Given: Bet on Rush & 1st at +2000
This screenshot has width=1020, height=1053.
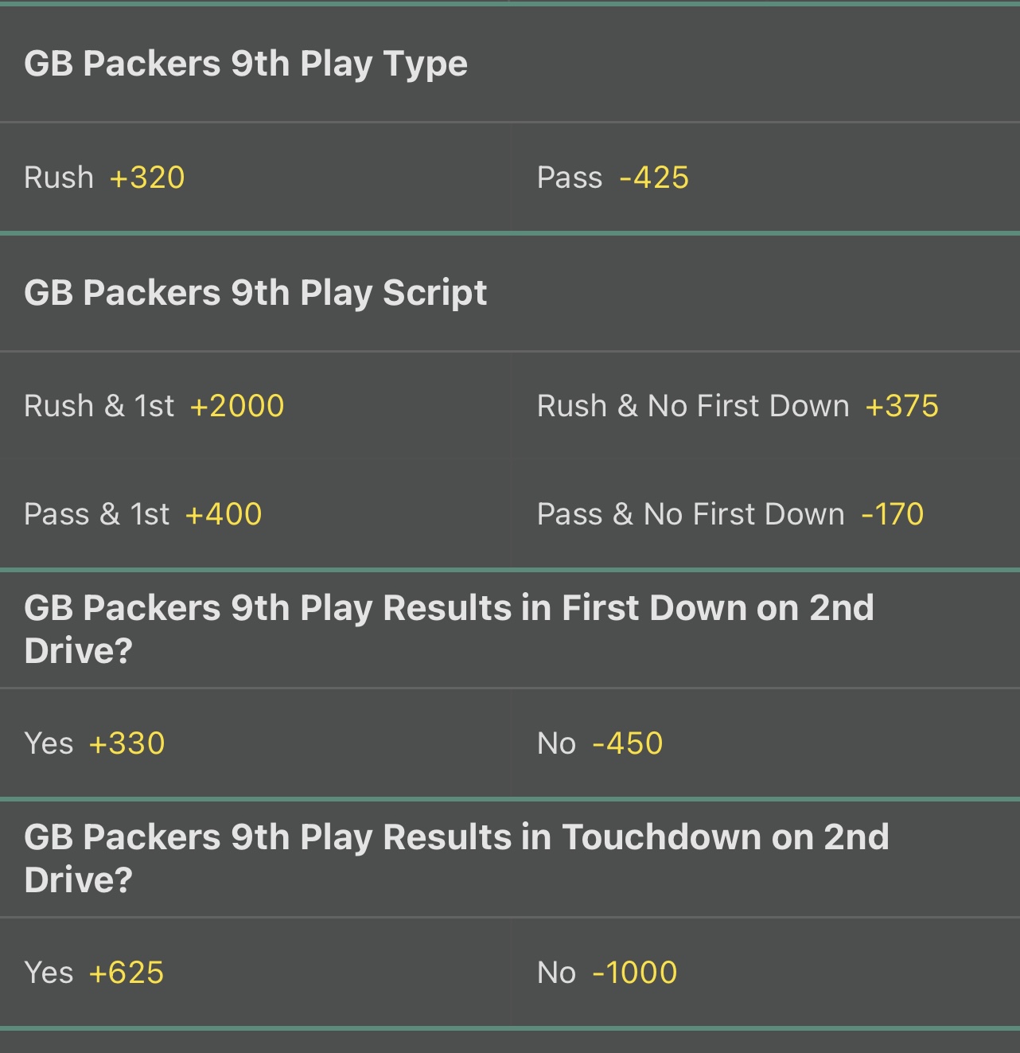Looking at the screenshot, I should (x=255, y=405).
